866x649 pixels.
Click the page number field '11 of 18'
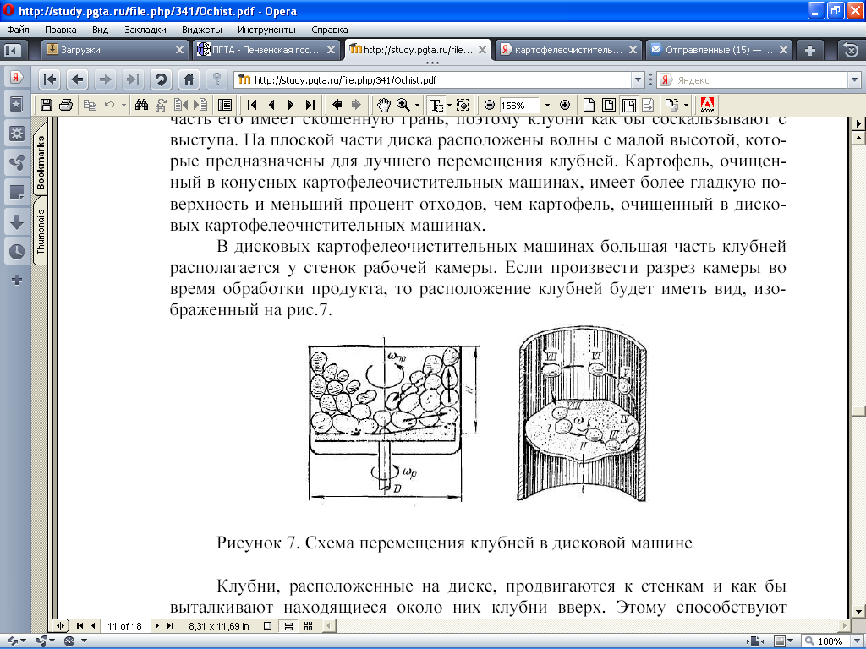pos(125,626)
